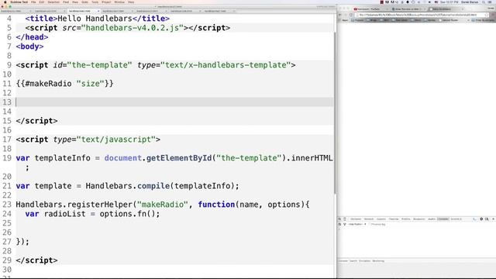Click the Handlebars.compile line
Screen dimensions: 496x279
point(127,186)
